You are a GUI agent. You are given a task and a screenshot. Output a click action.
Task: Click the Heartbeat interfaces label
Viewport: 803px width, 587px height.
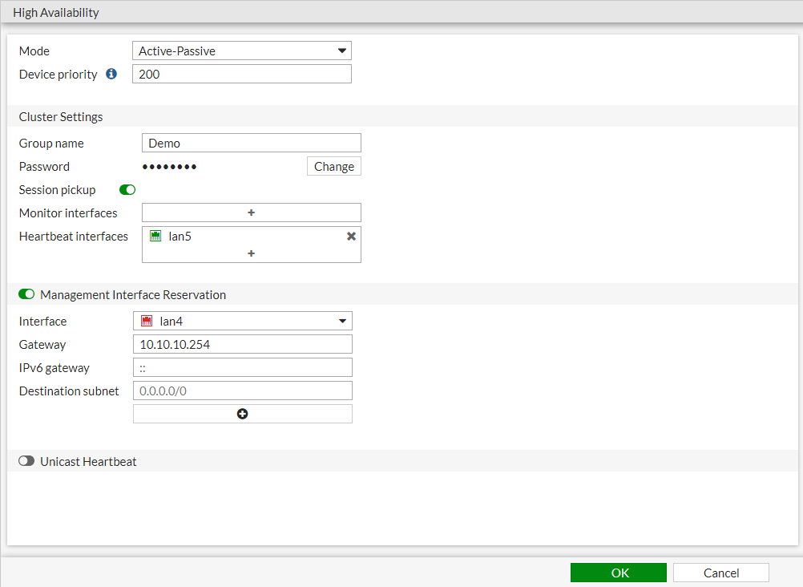pyautogui.click(x=73, y=237)
